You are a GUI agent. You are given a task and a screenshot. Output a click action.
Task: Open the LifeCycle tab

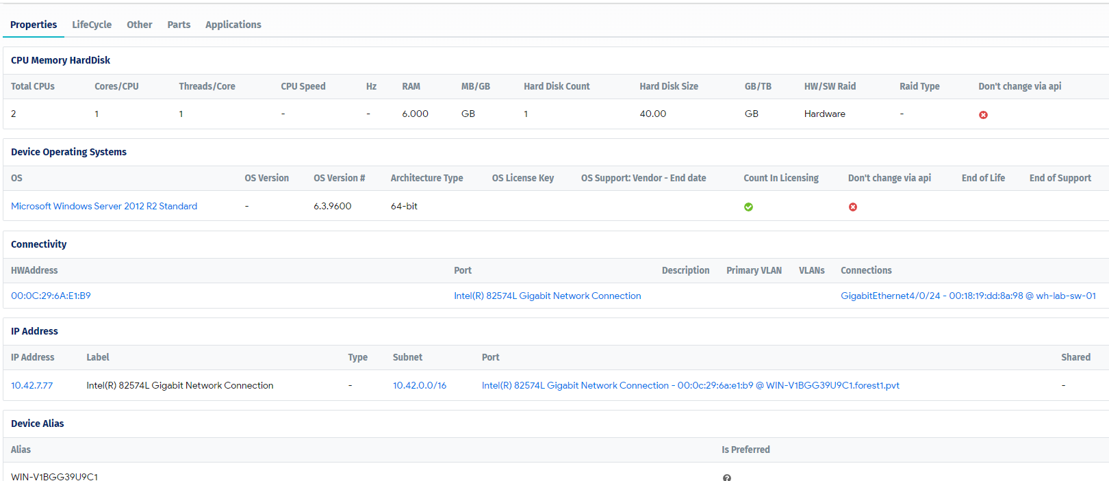(92, 25)
